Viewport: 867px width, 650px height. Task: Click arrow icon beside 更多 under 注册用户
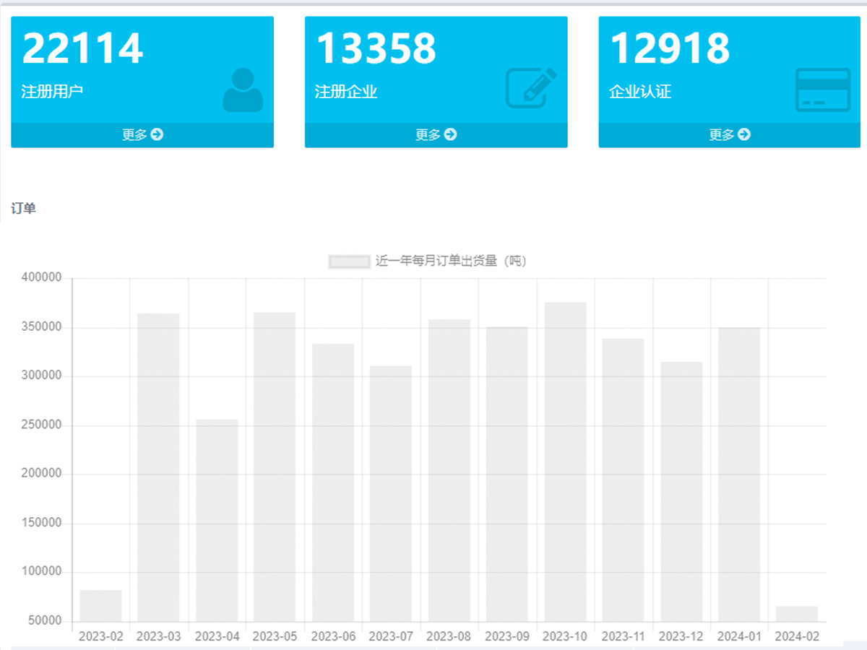click(157, 134)
